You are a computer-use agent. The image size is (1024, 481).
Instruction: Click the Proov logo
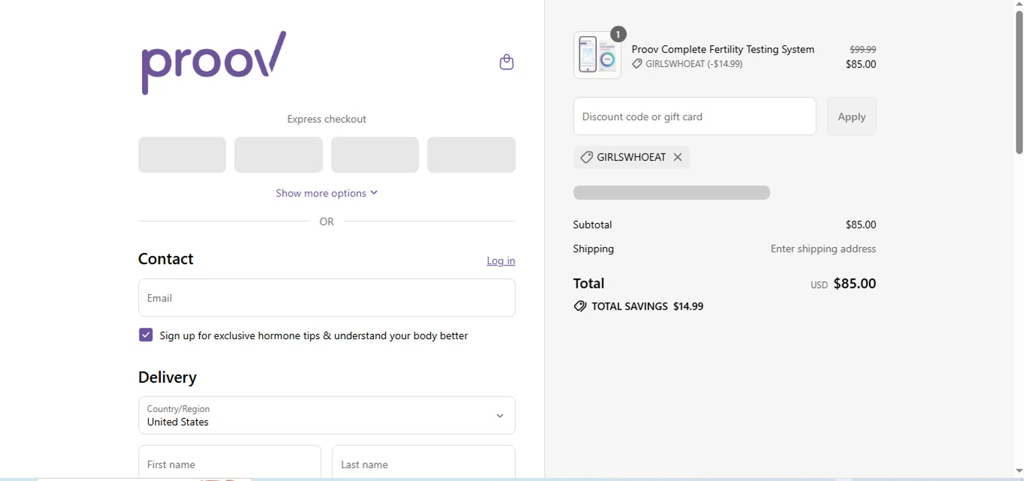pyautogui.click(x=214, y=63)
